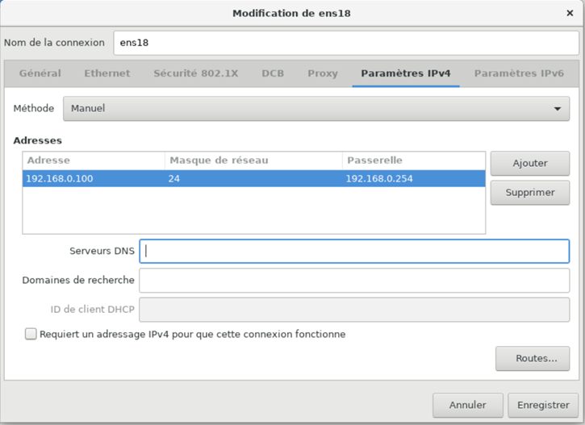This screenshot has width=585, height=425.
Task: Select the DCB tab
Action: (273, 73)
